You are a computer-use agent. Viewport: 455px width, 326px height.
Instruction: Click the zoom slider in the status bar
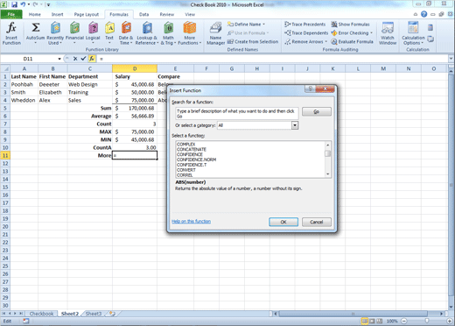(427, 321)
